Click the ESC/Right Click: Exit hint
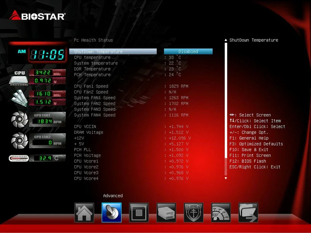 coord(255,167)
